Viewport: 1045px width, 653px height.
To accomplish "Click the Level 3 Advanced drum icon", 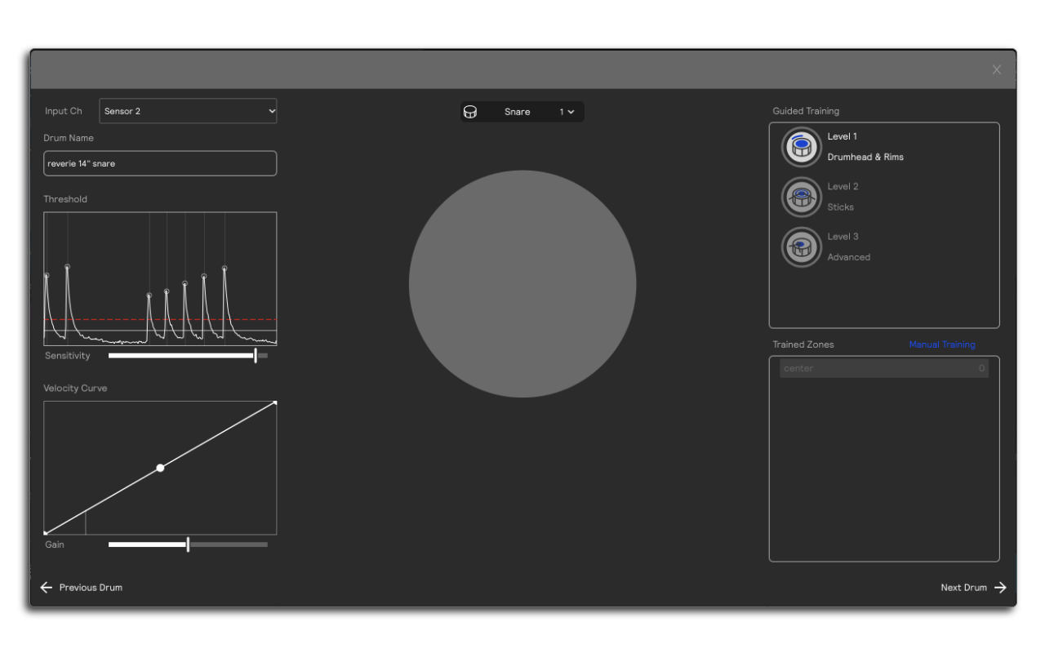I will coord(802,247).
